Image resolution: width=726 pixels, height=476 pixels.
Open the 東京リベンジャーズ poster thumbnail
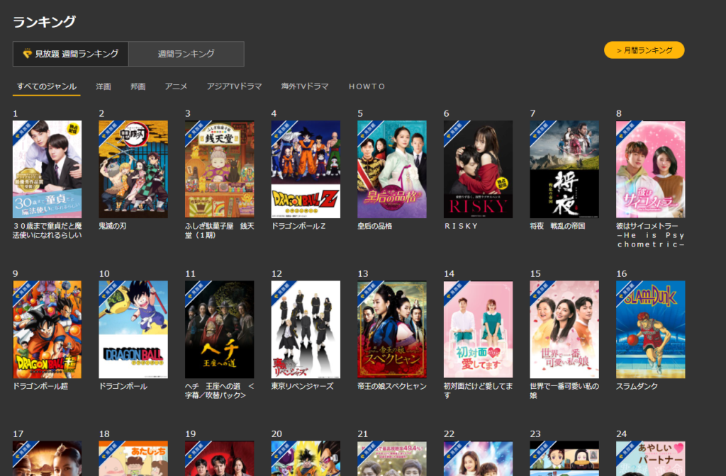[x=306, y=329]
